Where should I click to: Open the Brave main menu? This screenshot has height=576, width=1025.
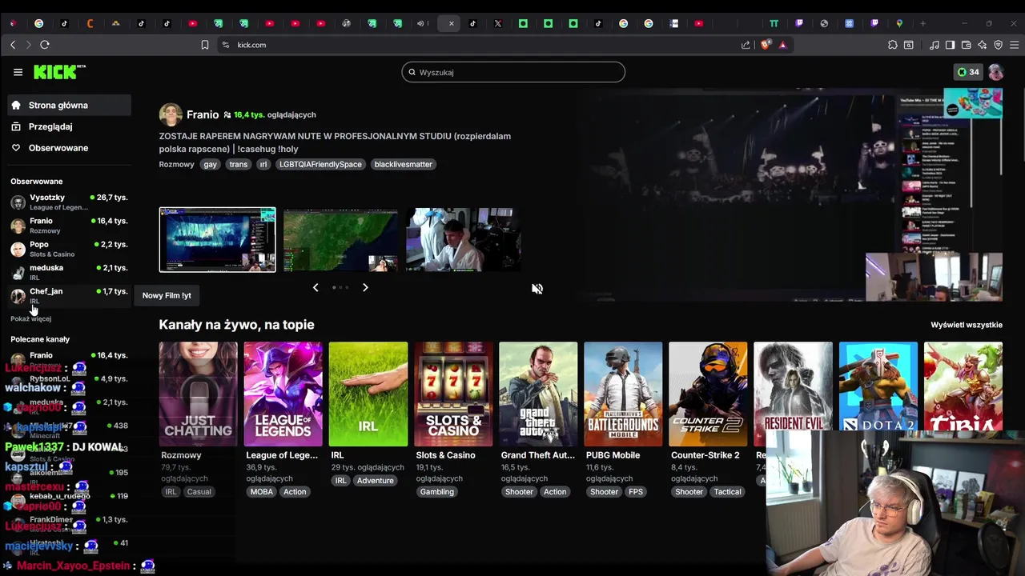[1013, 45]
